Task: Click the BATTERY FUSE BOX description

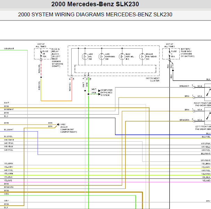Action: [188, 52]
